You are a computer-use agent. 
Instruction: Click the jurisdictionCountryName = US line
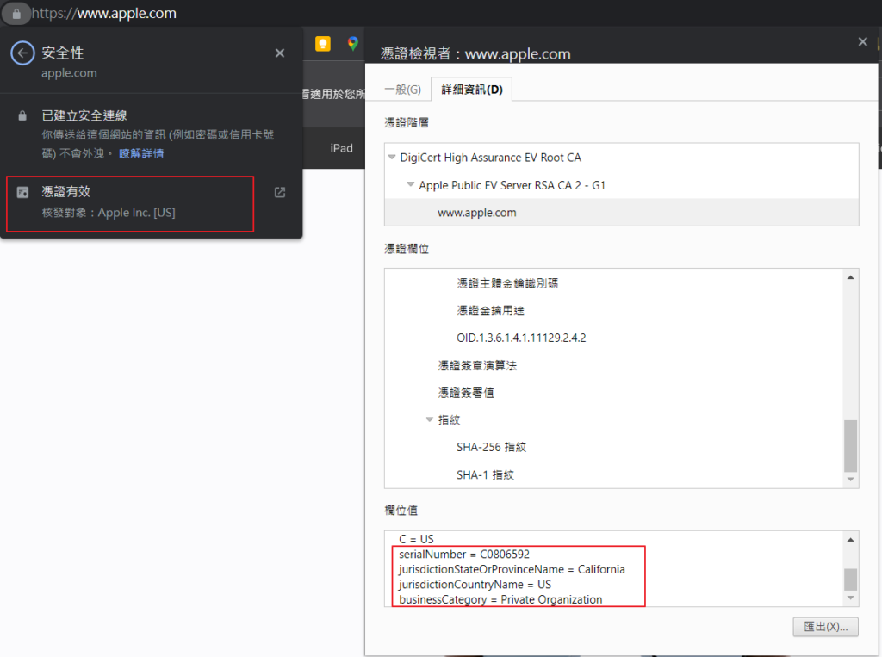475,585
